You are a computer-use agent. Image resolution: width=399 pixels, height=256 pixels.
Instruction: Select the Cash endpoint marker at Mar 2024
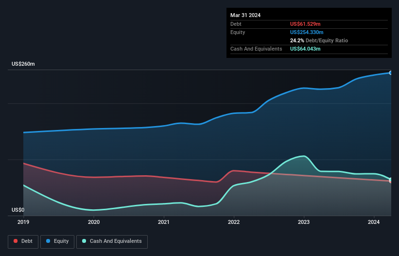click(391, 180)
